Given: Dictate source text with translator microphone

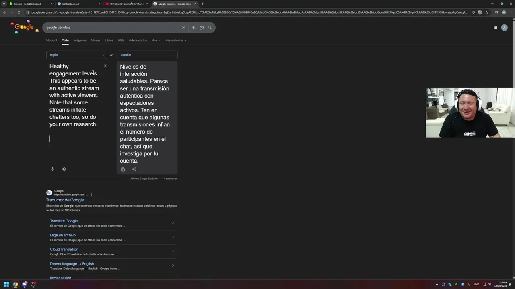Looking at the screenshot, I should 52,169.
